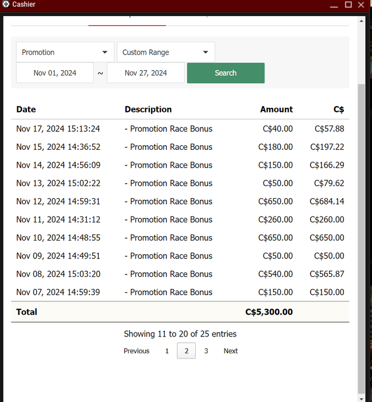The image size is (372, 402).
Task: Click the Date column header
Action: 26,109
